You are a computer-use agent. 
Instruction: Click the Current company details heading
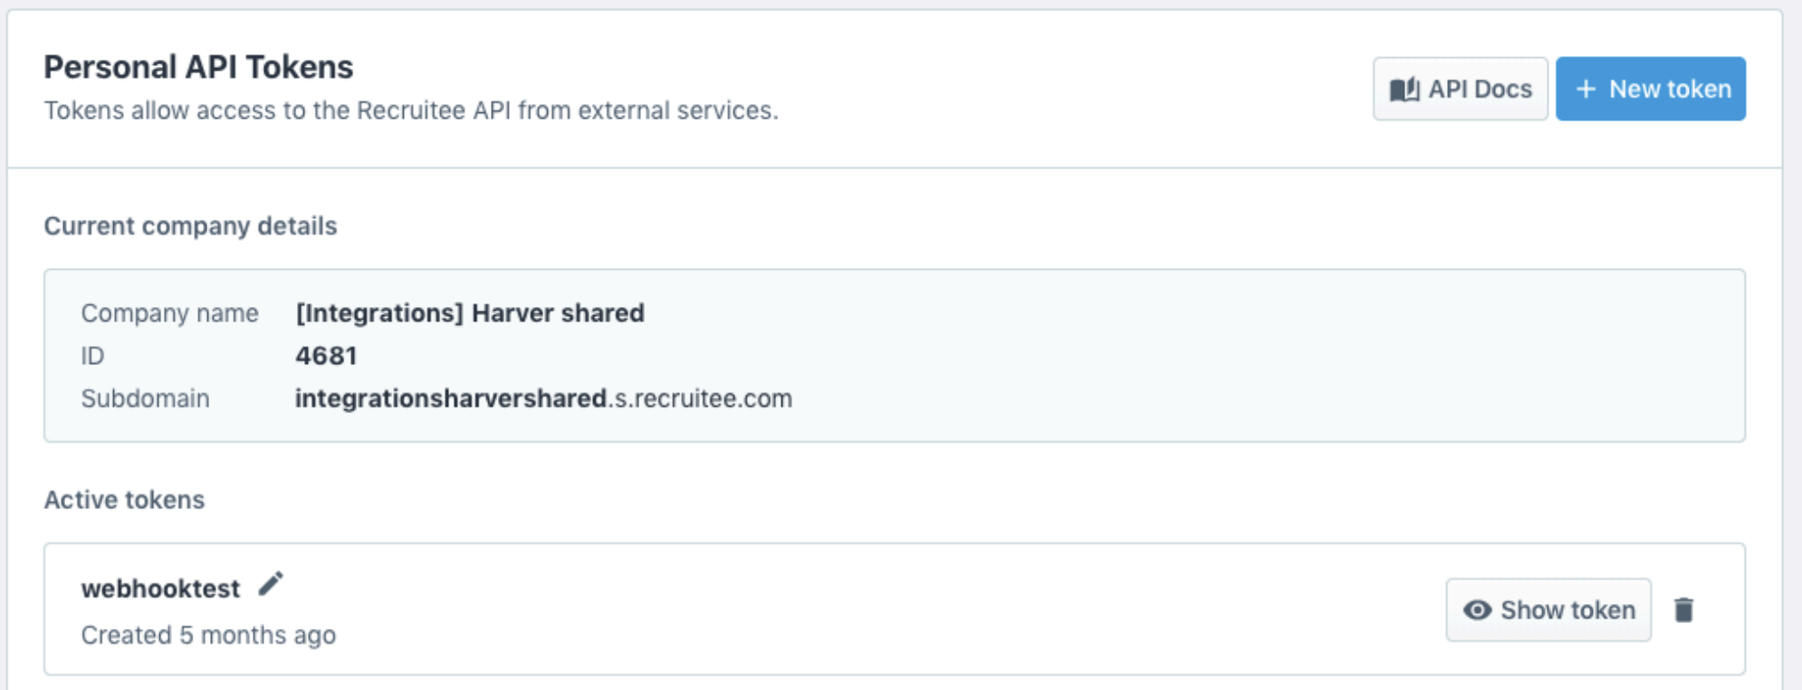tap(190, 225)
